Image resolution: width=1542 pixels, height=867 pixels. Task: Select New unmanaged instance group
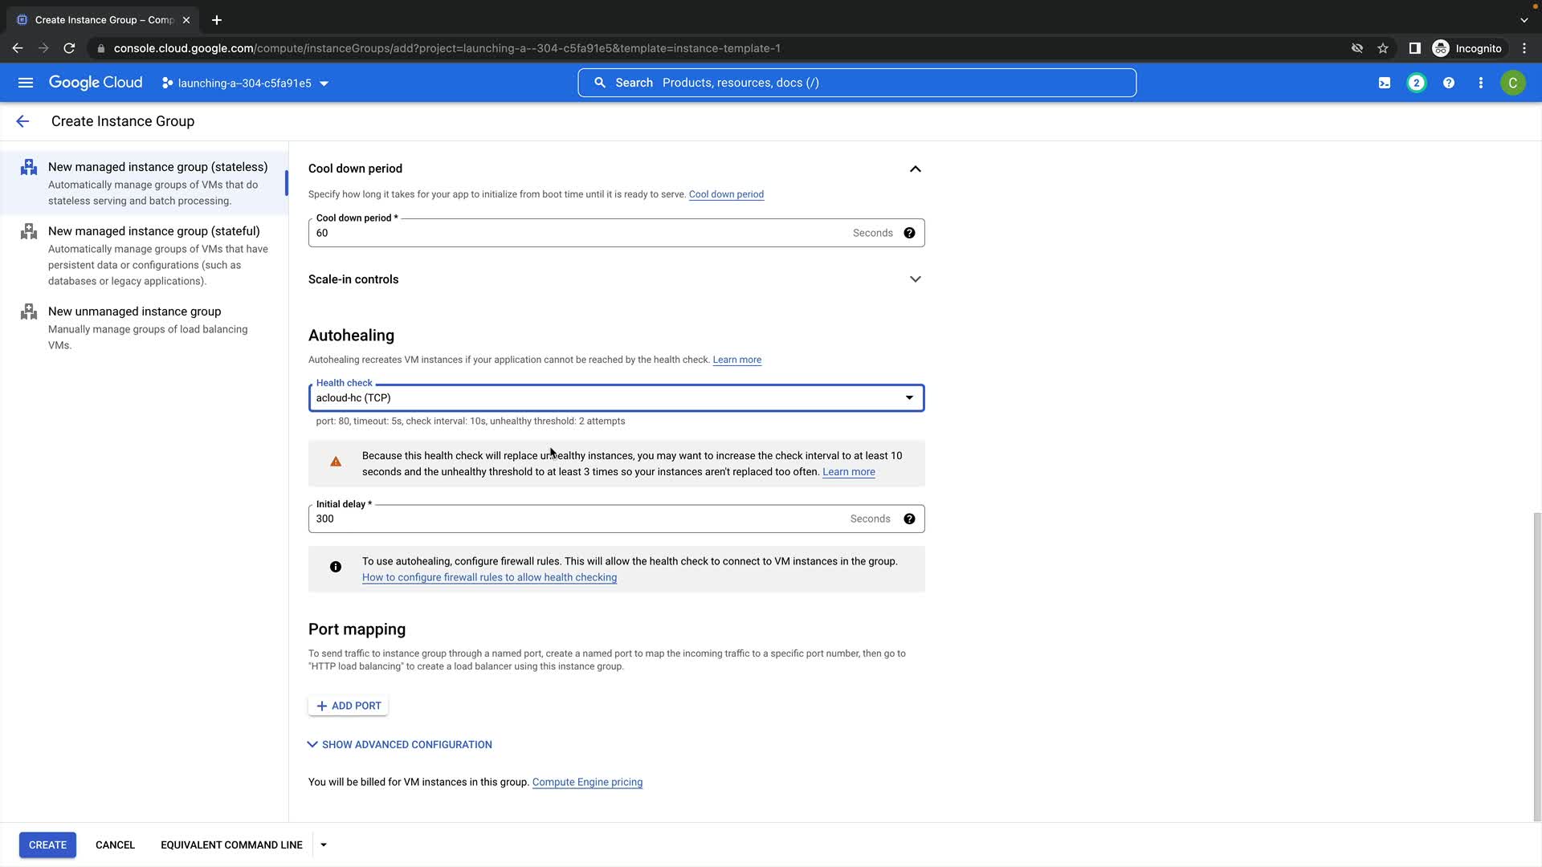(x=134, y=311)
